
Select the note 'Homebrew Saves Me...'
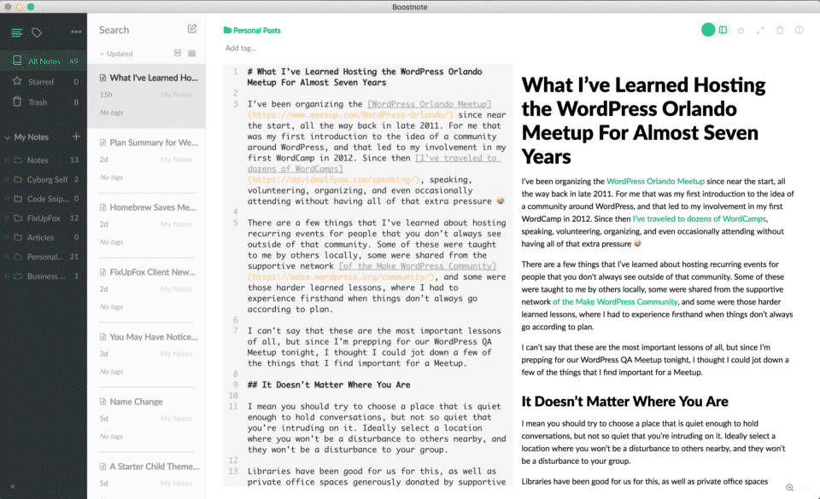[146, 225]
